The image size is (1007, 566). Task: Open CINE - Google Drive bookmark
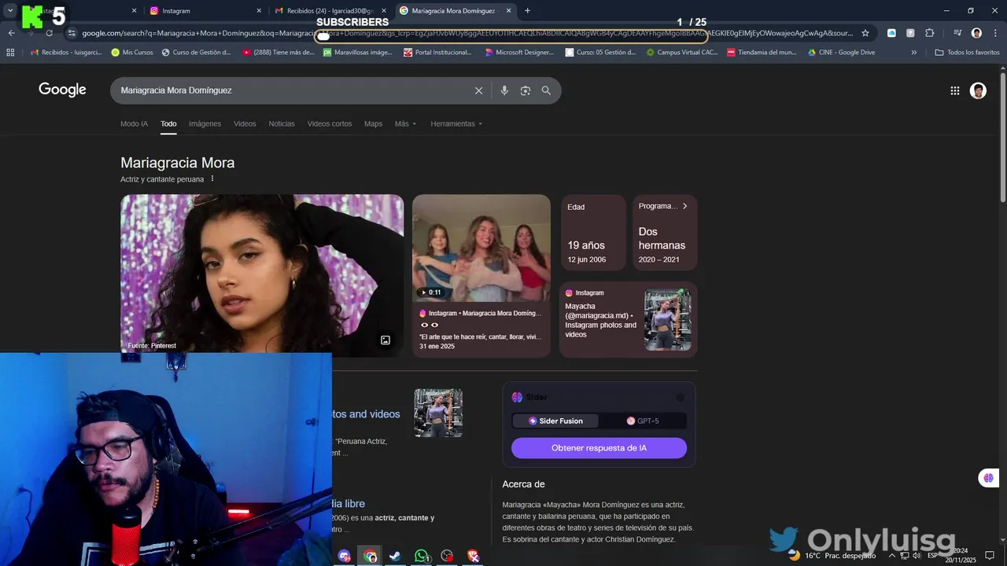pyautogui.click(x=841, y=53)
